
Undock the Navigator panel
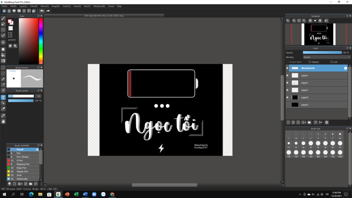[347, 16]
